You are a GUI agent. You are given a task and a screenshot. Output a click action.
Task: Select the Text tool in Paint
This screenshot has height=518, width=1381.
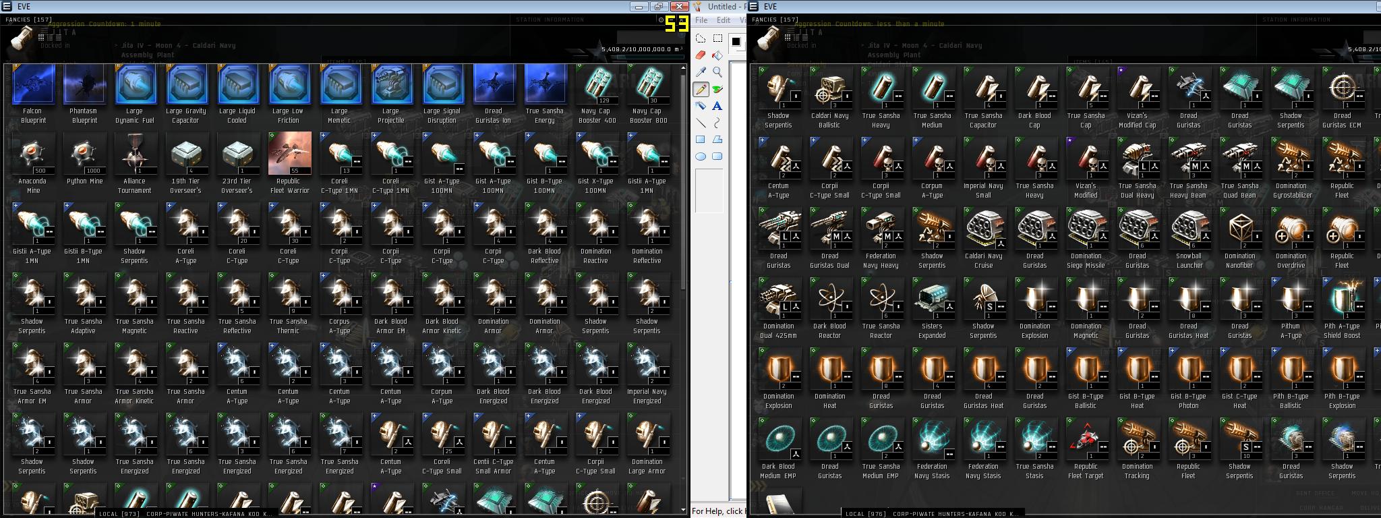[717, 106]
